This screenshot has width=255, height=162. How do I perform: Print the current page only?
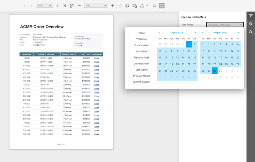point(135,6)
